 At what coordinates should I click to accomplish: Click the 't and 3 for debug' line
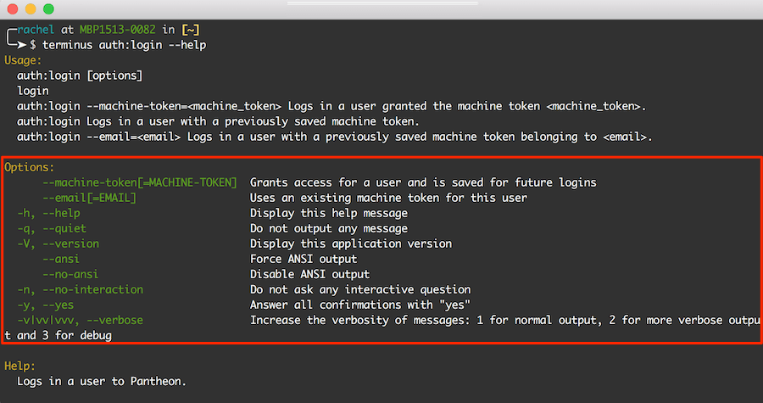pyautogui.click(x=58, y=335)
